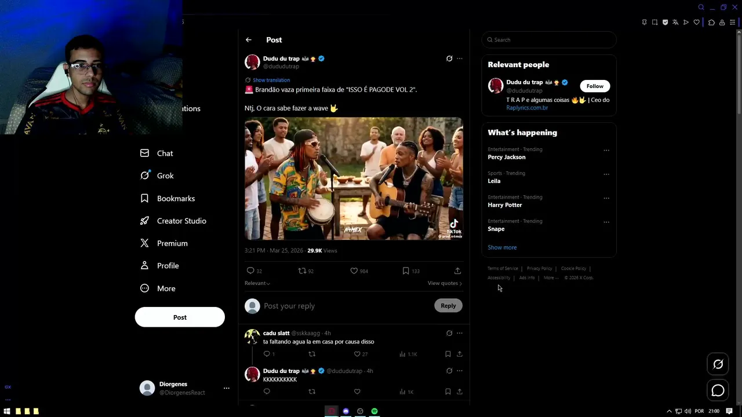This screenshot has height=417, width=742.
Task: Bookmark cadu slatt's reply
Action: point(448,354)
